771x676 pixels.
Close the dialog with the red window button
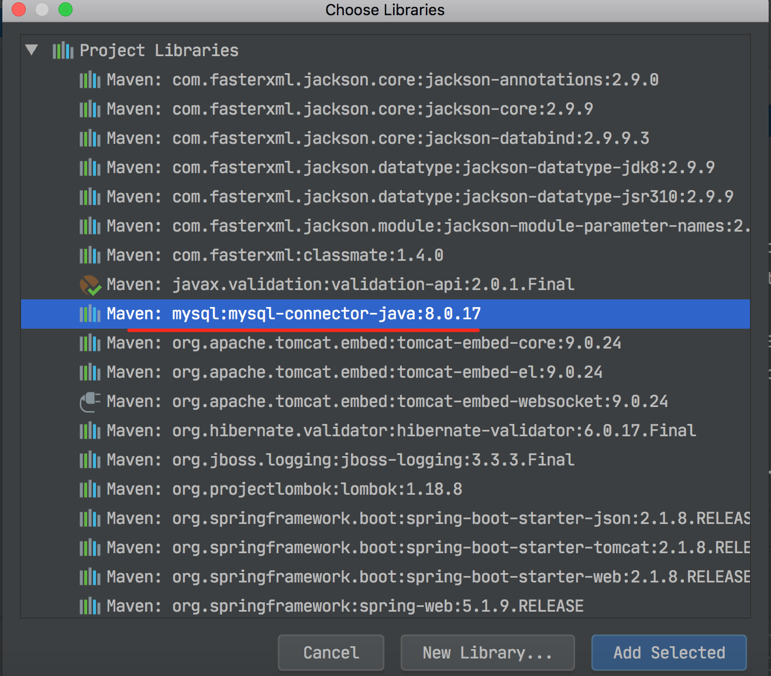pyautogui.click(x=19, y=9)
